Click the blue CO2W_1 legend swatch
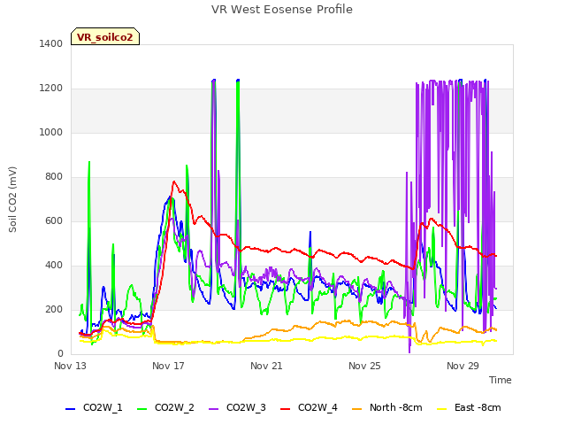 [70, 409]
